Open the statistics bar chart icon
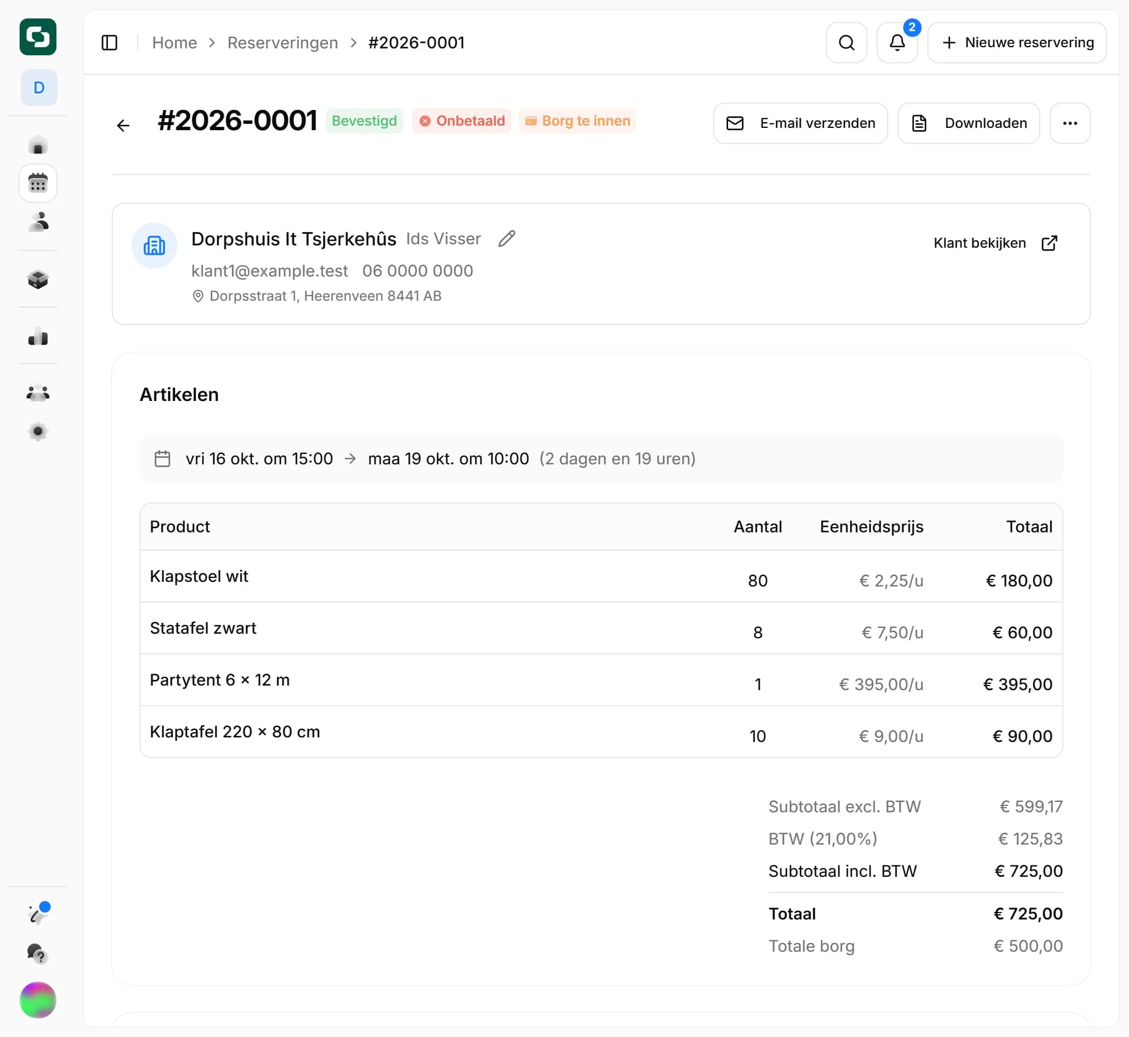Image resolution: width=1129 pixels, height=1037 pixels. [x=38, y=336]
